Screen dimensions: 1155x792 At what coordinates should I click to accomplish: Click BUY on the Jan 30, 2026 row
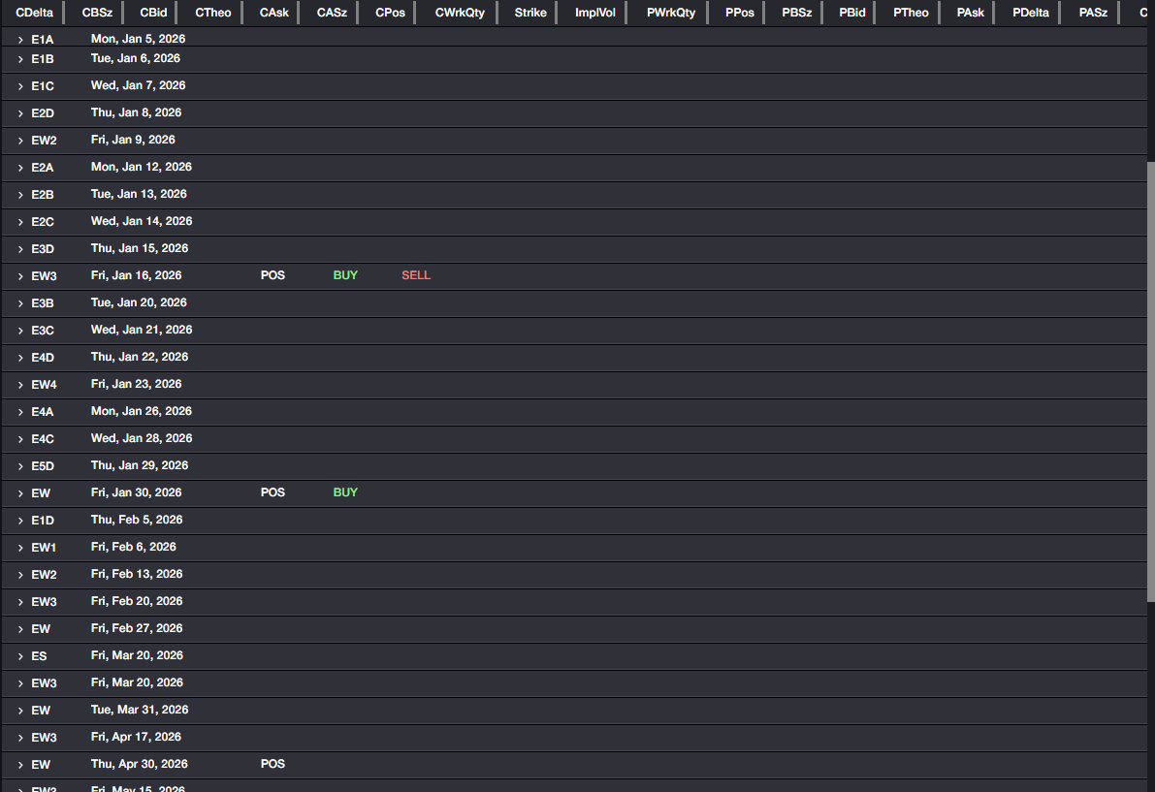[x=345, y=492]
